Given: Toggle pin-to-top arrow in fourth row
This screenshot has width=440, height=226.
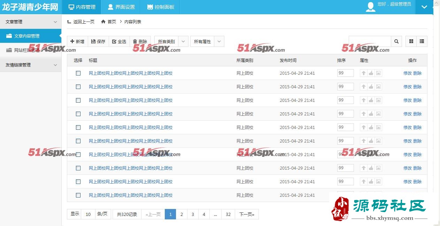Looking at the screenshot, I should (x=364, y=114).
